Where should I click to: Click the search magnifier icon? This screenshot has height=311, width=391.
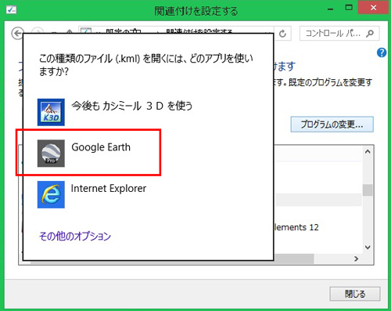click(370, 34)
